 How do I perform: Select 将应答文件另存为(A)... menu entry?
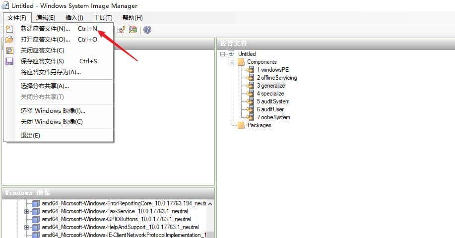(x=59, y=72)
